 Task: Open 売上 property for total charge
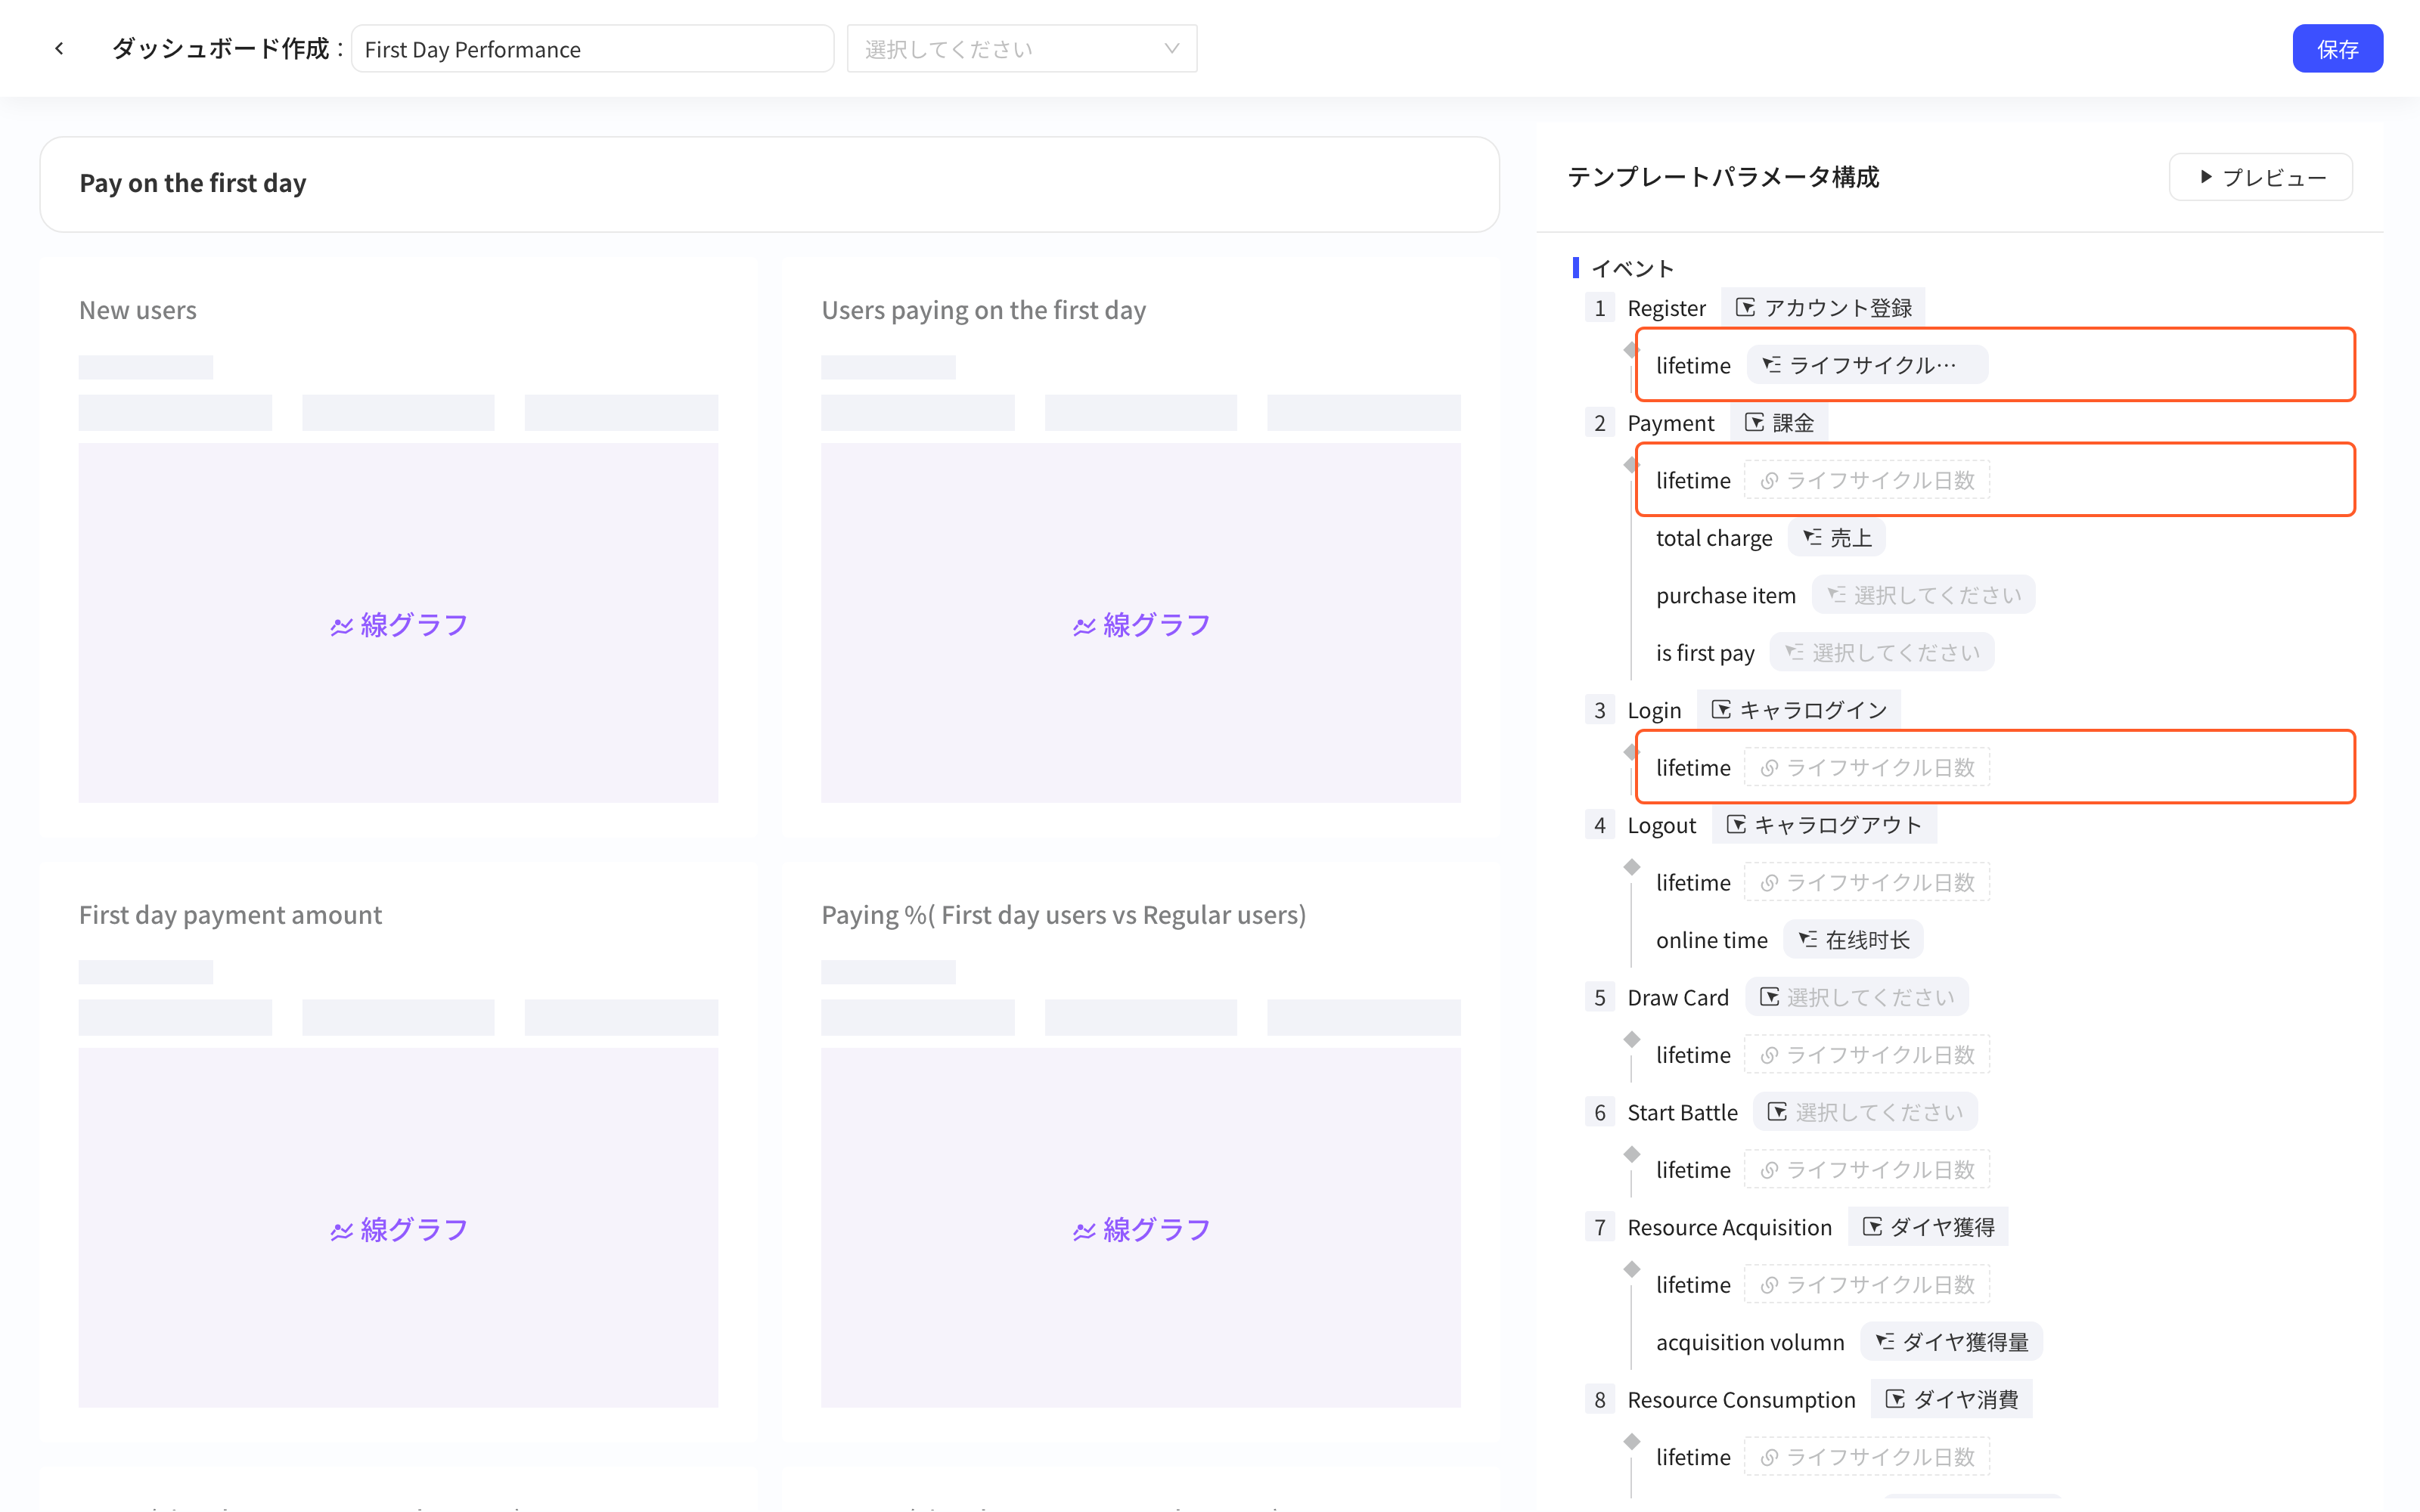point(1836,538)
